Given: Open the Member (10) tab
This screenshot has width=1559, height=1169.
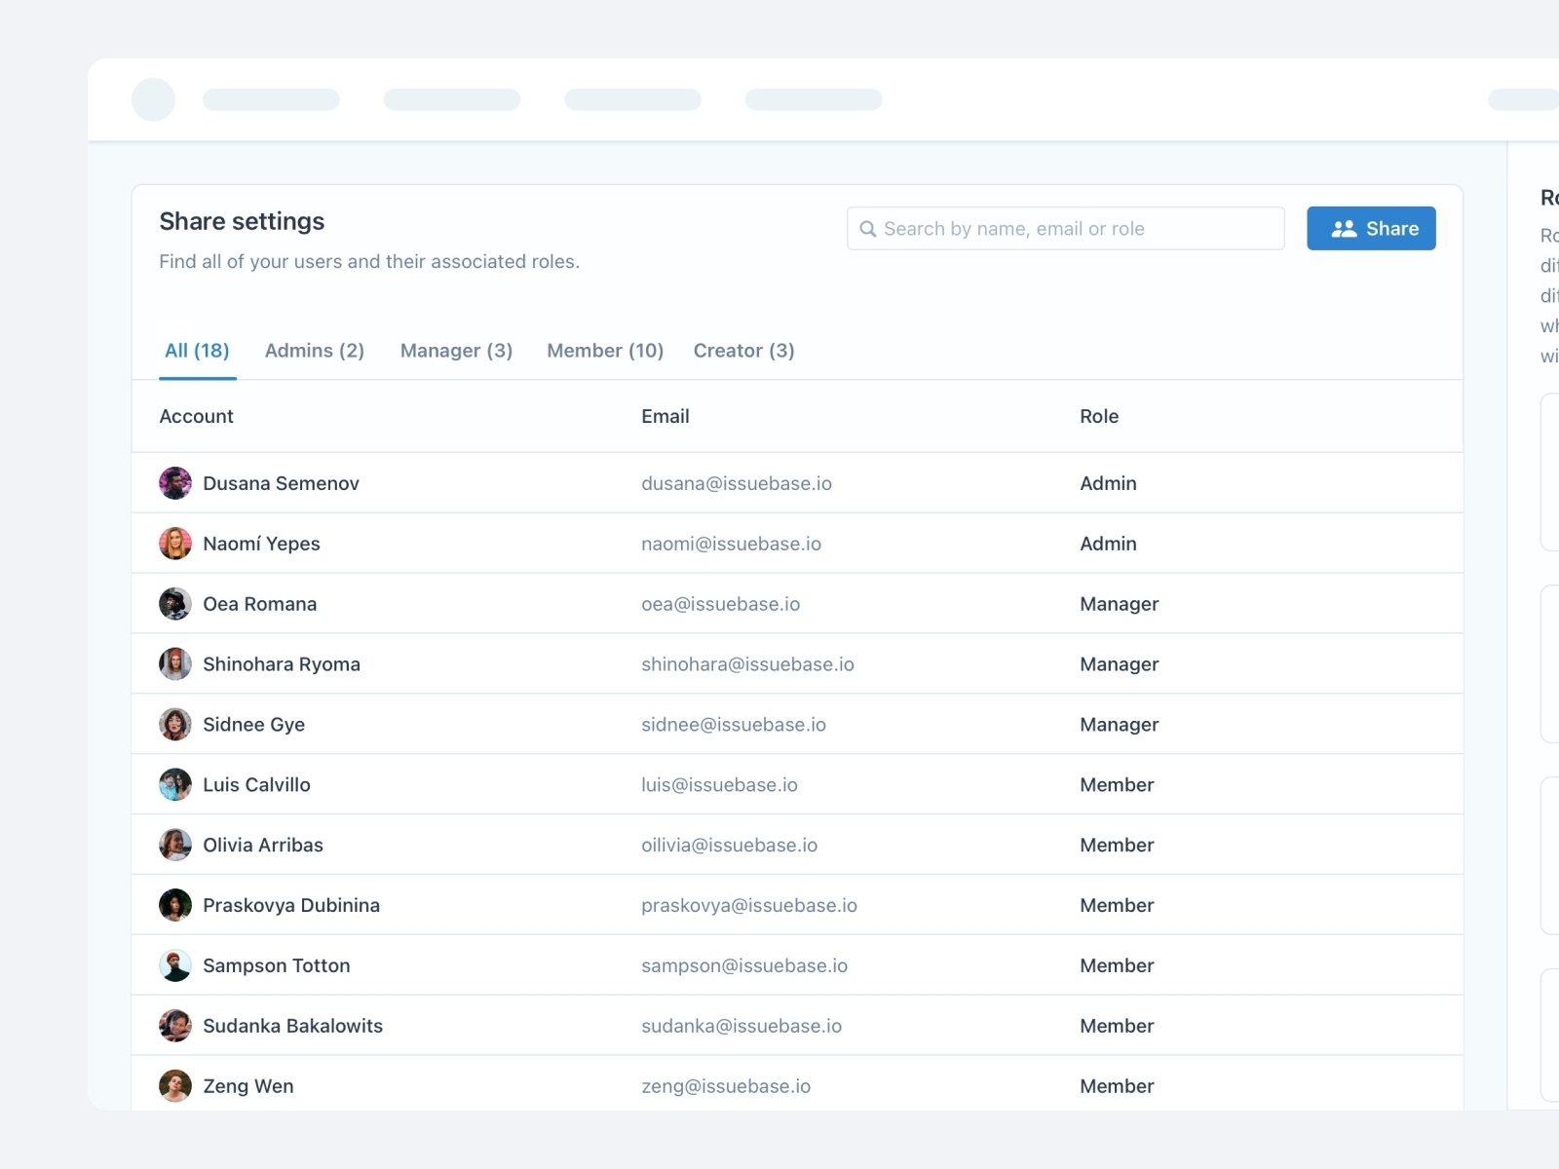Looking at the screenshot, I should pos(605,350).
